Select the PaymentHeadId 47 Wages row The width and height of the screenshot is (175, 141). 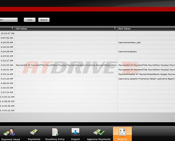click(87, 74)
